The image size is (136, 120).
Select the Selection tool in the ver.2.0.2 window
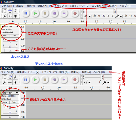coord(5,11)
